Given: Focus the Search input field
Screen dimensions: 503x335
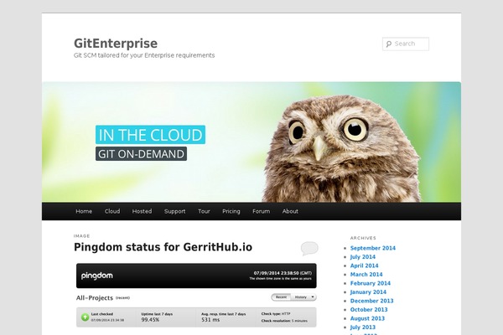Looking at the screenshot, I should pyautogui.click(x=406, y=44).
